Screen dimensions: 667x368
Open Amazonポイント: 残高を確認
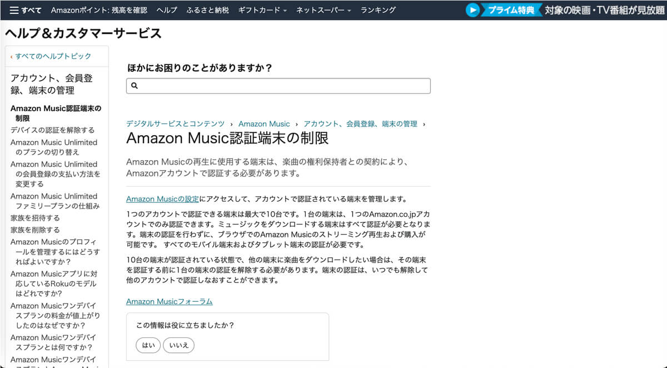[x=99, y=10]
